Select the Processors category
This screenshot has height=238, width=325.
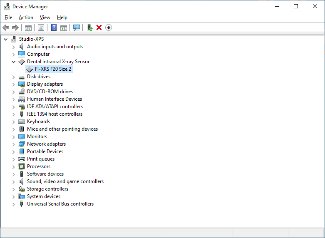coord(38,166)
